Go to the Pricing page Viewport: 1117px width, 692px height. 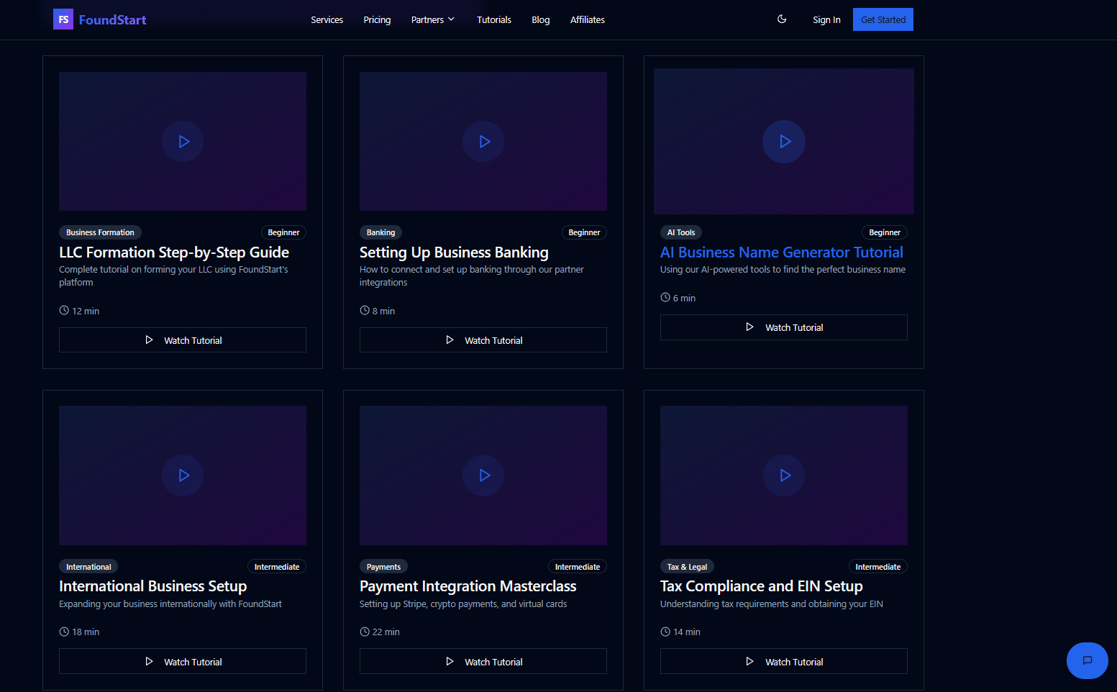(x=377, y=19)
